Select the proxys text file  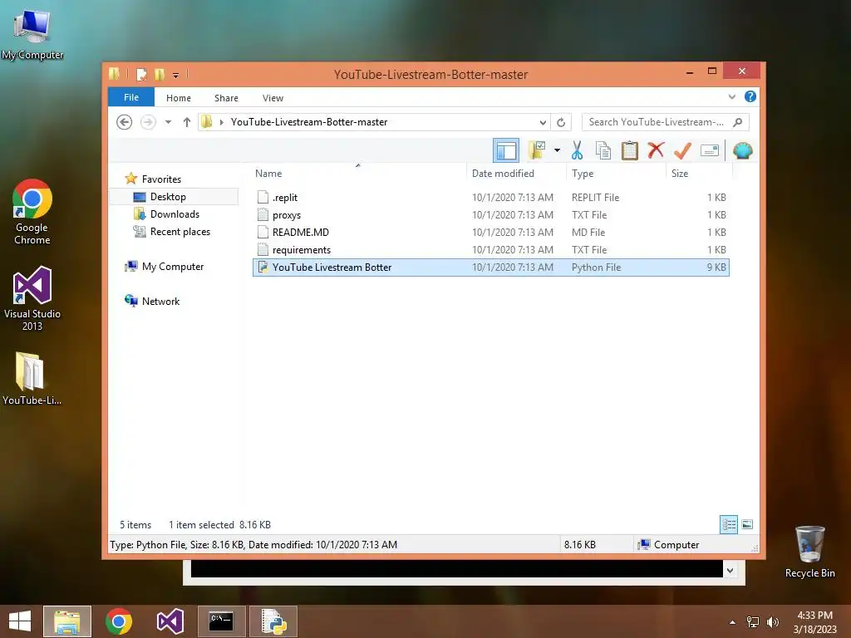tap(491, 215)
